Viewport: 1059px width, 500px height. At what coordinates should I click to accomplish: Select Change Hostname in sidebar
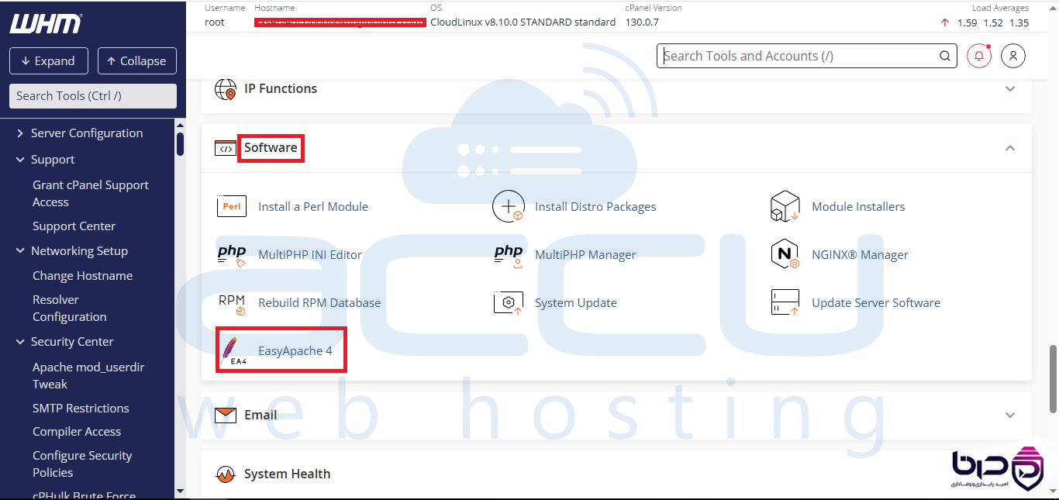coord(82,276)
